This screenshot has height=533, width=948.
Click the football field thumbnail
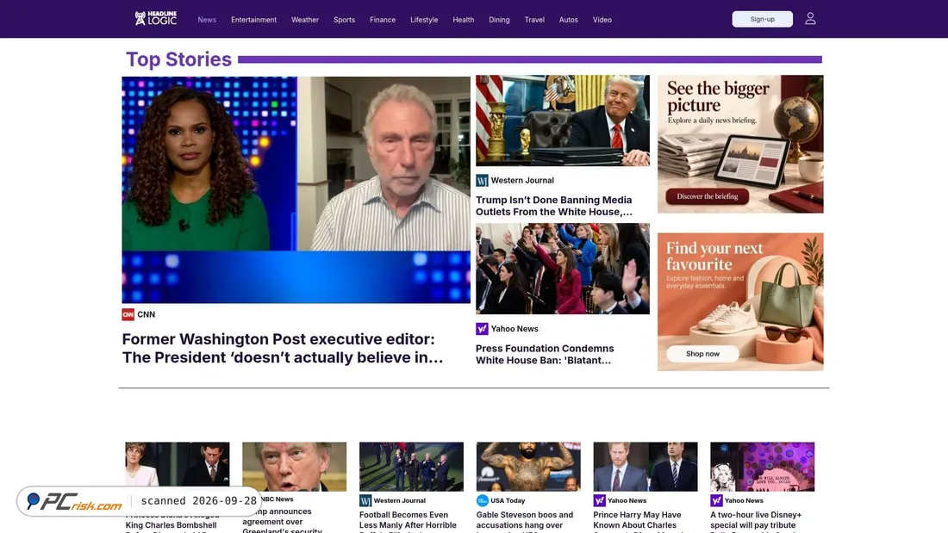point(411,467)
